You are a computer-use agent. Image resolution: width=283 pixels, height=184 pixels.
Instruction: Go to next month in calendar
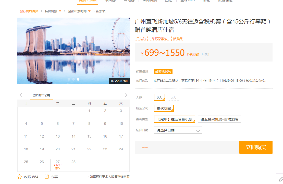click(126, 95)
